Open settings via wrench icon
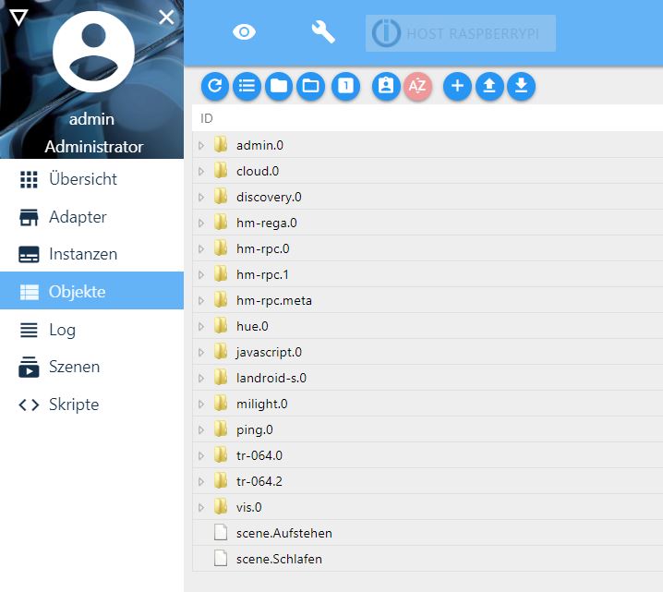The width and height of the screenshot is (663, 592). (x=323, y=32)
